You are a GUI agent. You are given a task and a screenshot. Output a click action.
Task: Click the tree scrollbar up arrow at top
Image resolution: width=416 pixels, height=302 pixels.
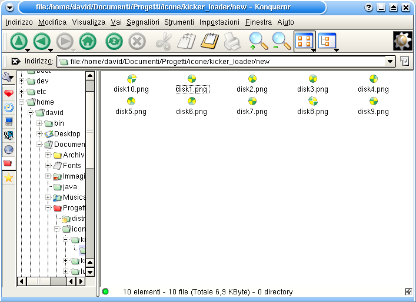point(90,76)
